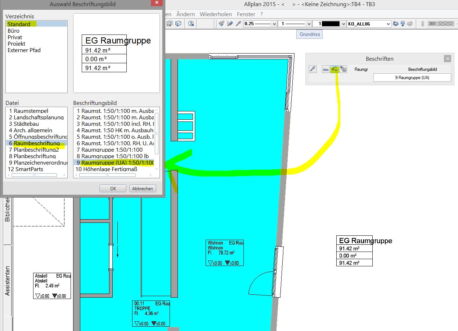Viewport: 458px width, 331px height.
Task: Click the 3D cube icon in toolbar
Action: point(178,24)
